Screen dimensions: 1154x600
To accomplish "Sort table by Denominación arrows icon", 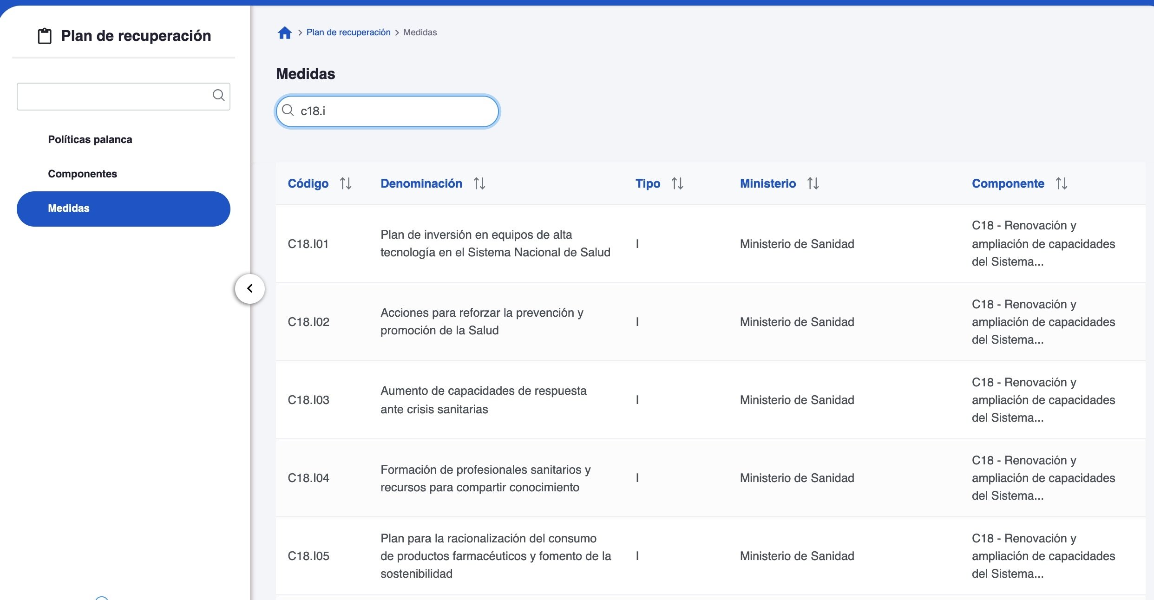I will [x=479, y=183].
